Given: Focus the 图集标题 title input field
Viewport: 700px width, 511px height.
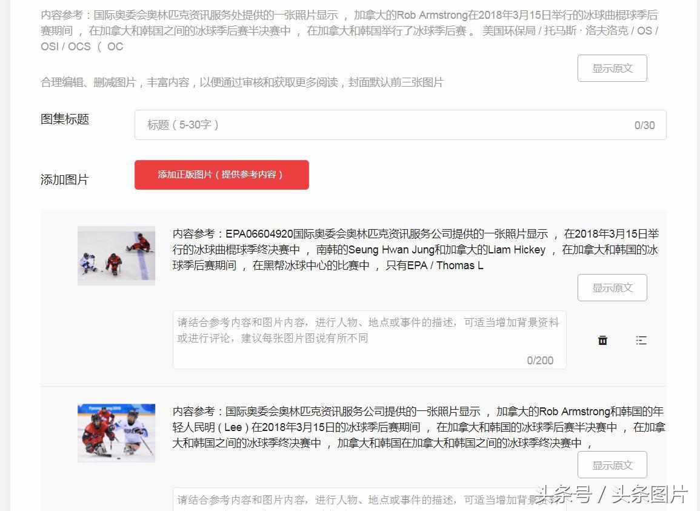Looking at the screenshot, I should 401,125.
